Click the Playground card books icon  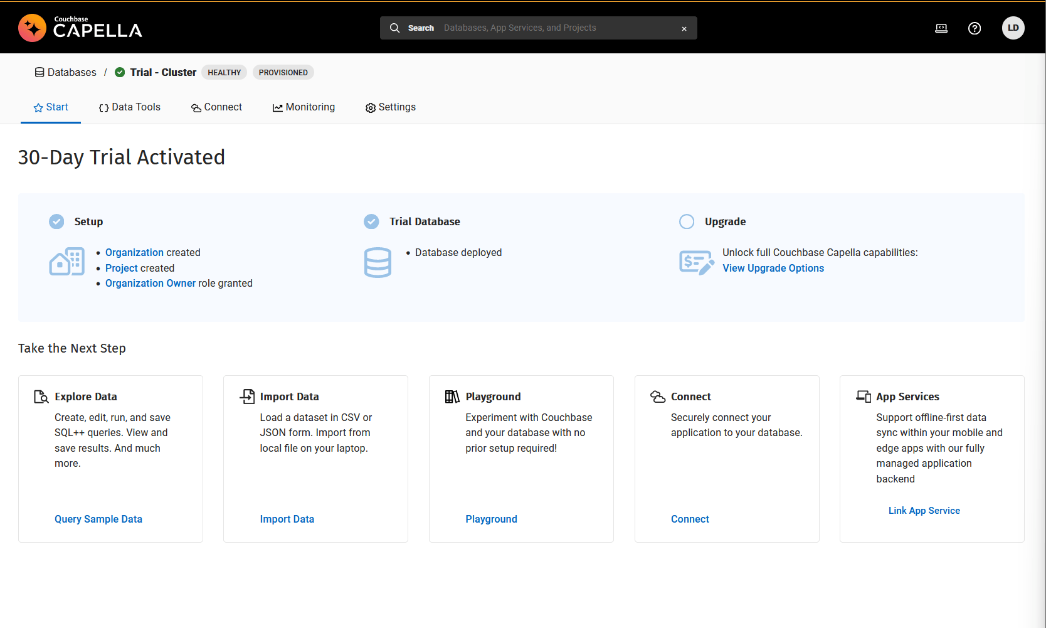point(452,396)
